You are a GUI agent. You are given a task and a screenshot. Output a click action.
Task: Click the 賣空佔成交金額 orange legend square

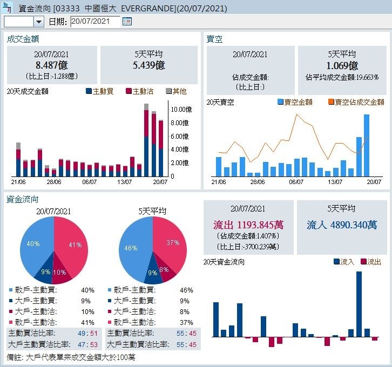click(x=330, y=102)
